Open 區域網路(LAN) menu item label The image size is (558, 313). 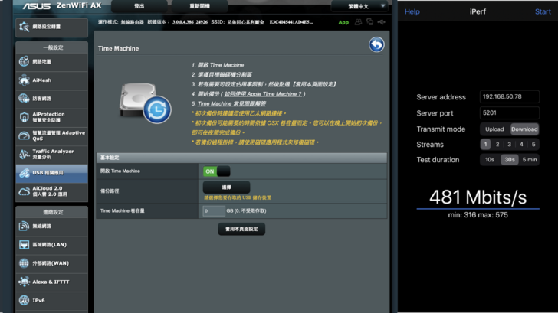[50, 245]
